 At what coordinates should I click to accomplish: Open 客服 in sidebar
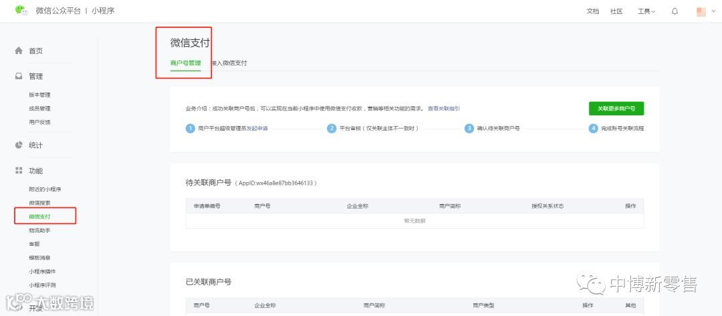(x=34, y=244)
